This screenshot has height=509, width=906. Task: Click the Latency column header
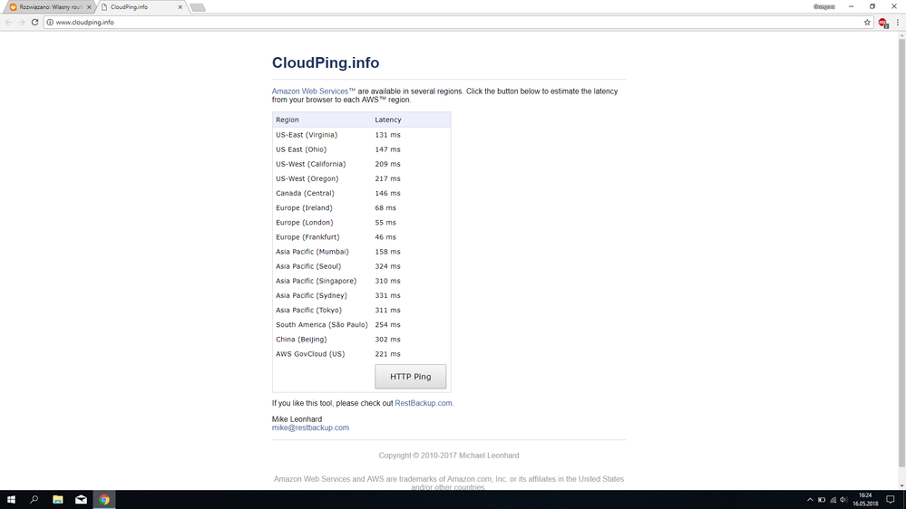(388, 120)
